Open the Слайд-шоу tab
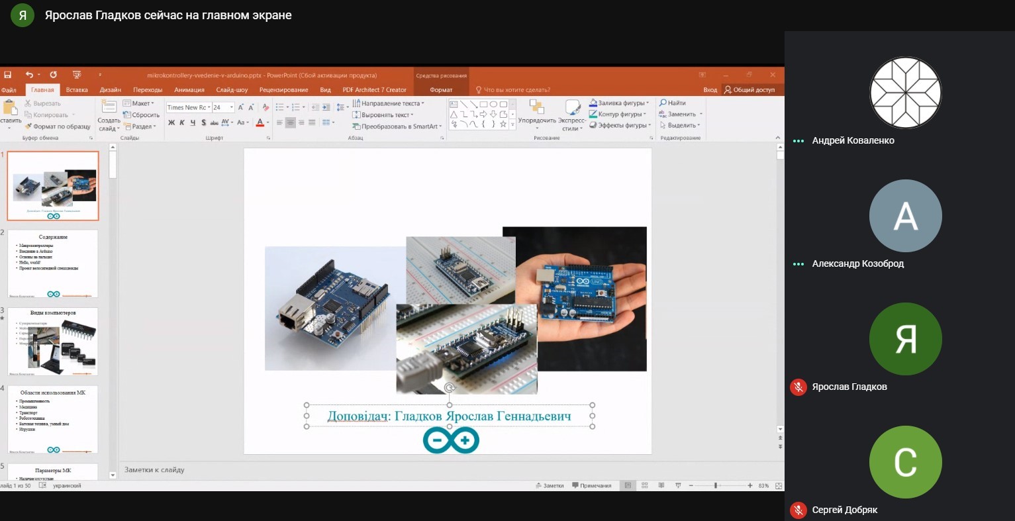 click(x=232, y=90)
